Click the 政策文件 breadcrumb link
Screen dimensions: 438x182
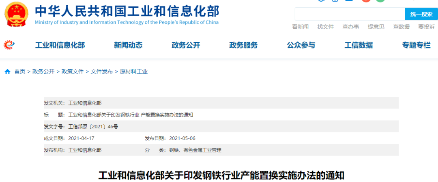[x=73, y=72]
